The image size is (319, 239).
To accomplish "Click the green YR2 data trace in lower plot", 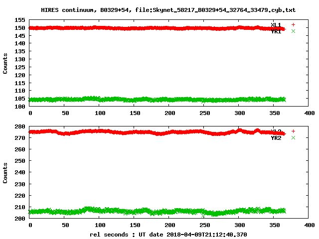I will coord(157,211).
